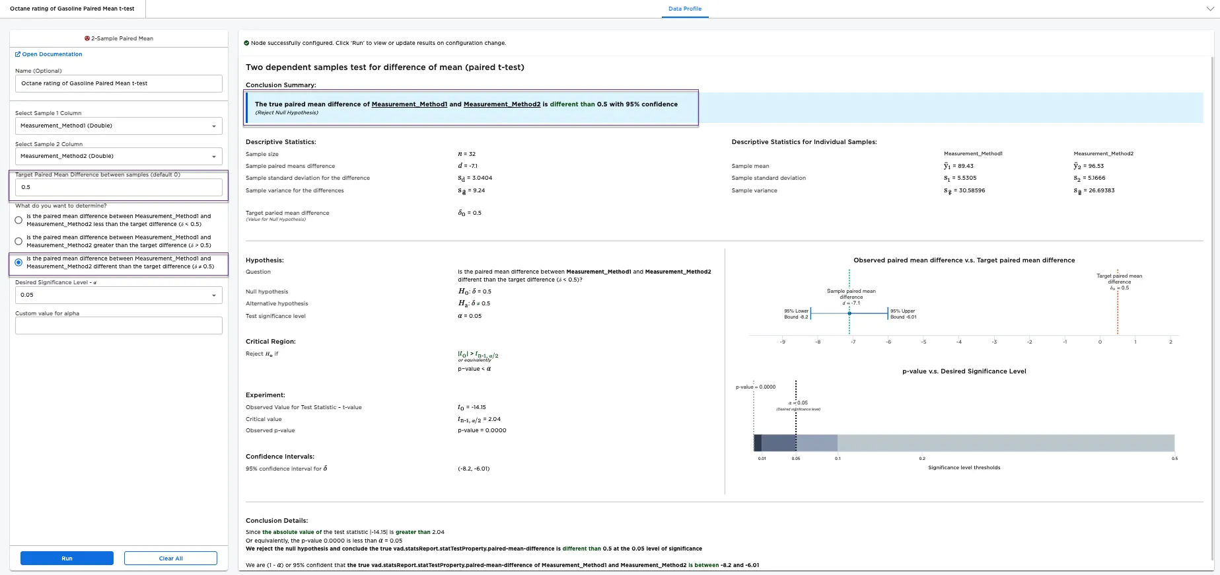This screenshot has width=1220, height=575.
Task: Click the orange target difference marker line
Action: pyautogui.click(x=1118, y=311)
